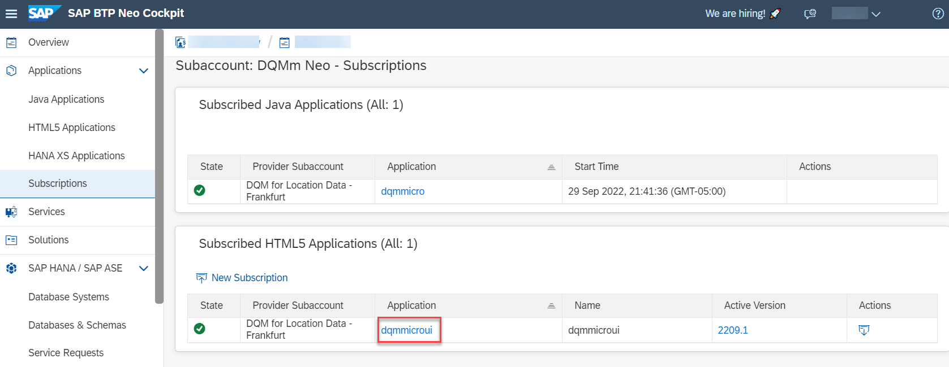Screen dimensions: 949x367
Task: Collapse the Applications section
Action: 144,71
